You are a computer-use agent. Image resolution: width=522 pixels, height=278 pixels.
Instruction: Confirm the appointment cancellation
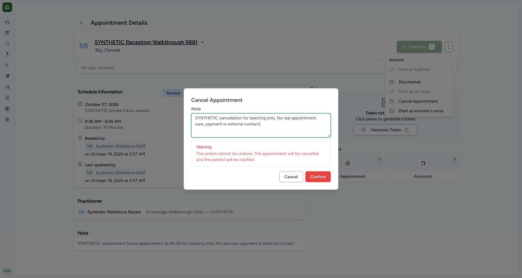[318, 177]
